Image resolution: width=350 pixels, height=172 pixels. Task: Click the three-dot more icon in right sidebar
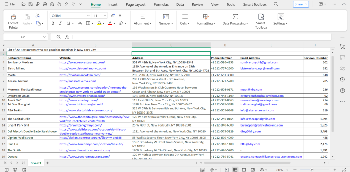tap(342, 102)
